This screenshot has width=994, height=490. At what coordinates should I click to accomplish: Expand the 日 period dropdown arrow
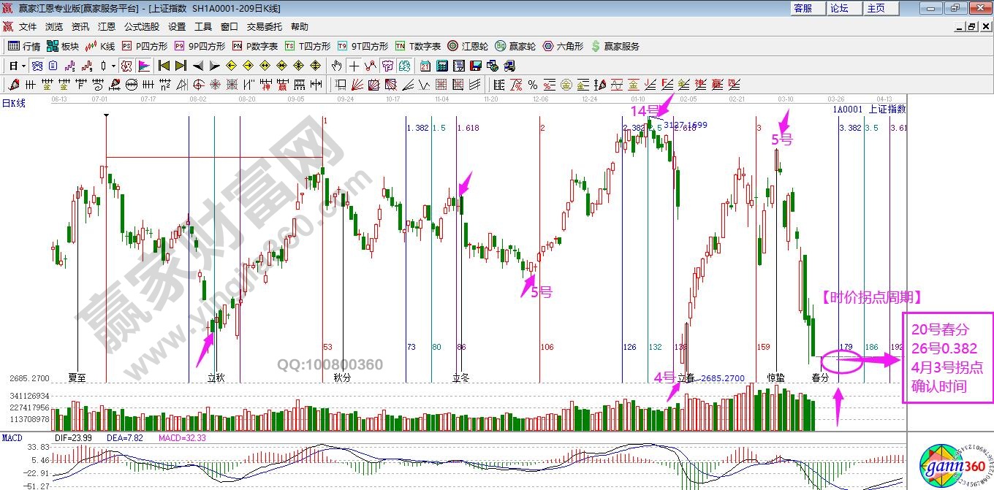click(23, 66)
